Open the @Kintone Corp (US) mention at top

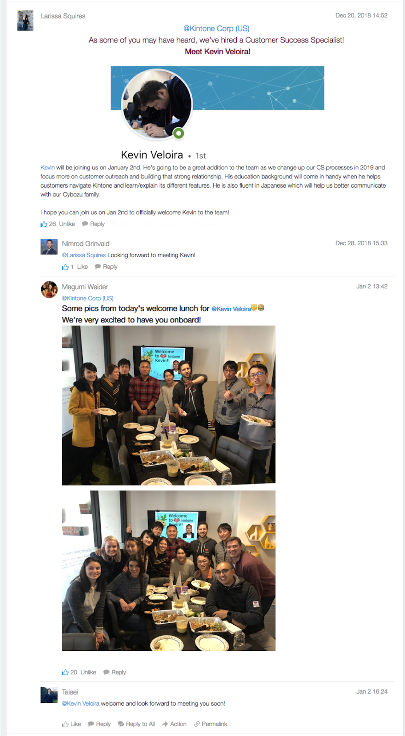(x=216, y=29)
